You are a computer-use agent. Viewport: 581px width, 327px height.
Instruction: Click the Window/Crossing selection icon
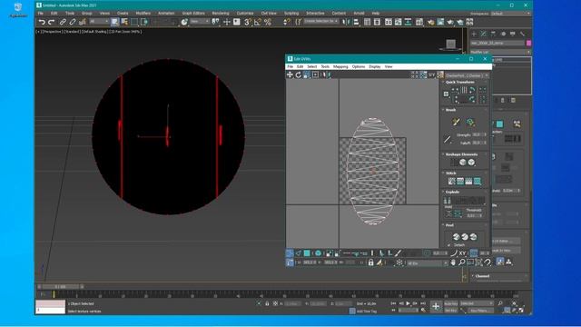143,22
